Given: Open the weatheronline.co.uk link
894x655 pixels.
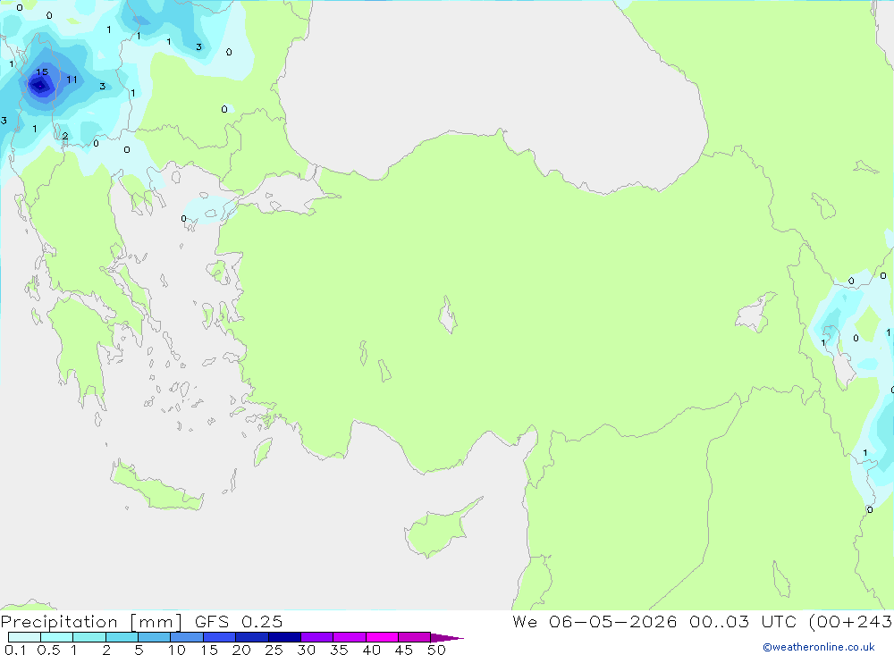Looking at the screenshot, I should coord(819,647).
